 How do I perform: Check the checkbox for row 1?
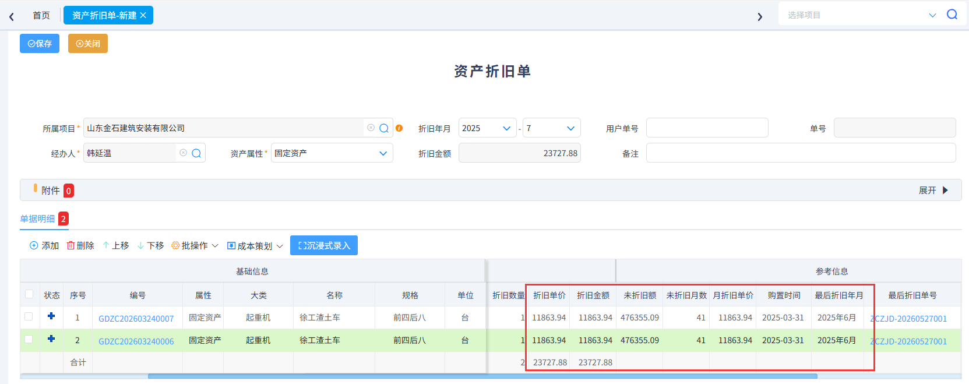pos(29,316)
